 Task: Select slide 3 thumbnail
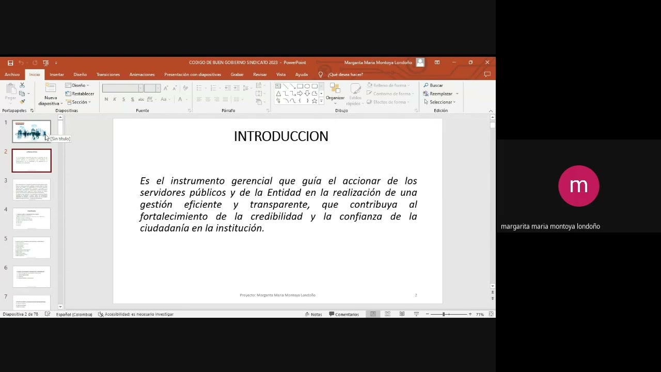coord(32,190)
